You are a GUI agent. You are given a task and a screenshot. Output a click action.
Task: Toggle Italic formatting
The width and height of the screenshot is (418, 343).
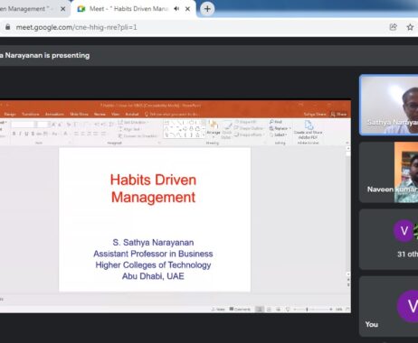(x=20, y=134)
